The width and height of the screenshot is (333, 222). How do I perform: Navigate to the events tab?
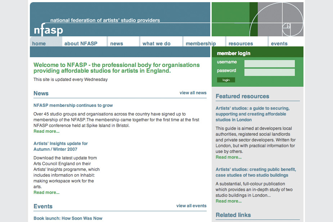click(x=279, y=44)
